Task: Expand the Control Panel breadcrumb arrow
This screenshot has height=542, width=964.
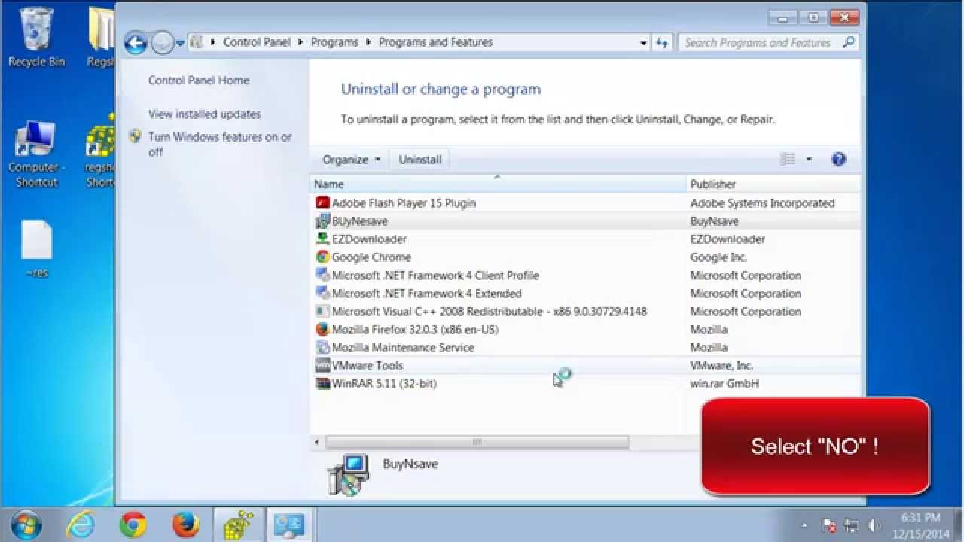Action: 300,42
